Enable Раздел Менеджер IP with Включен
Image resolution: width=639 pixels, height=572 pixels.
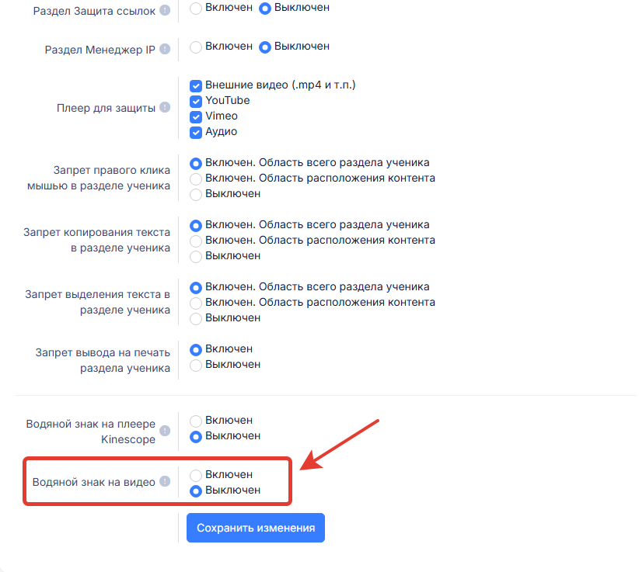(196, 47)
